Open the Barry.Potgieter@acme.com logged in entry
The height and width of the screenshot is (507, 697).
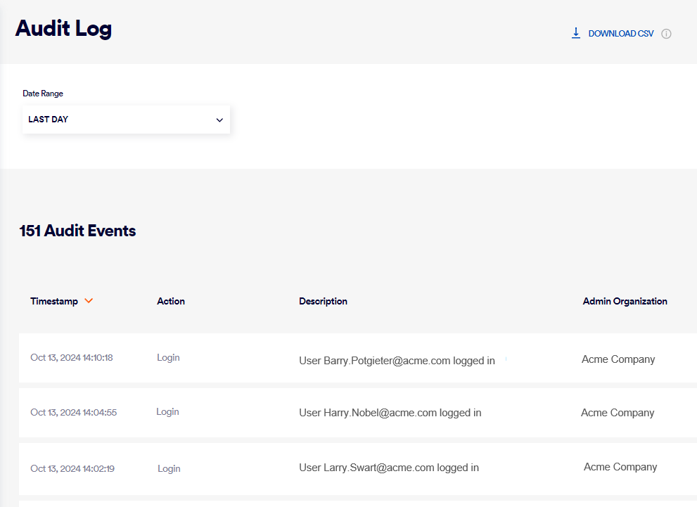click(x=397, y=361)
